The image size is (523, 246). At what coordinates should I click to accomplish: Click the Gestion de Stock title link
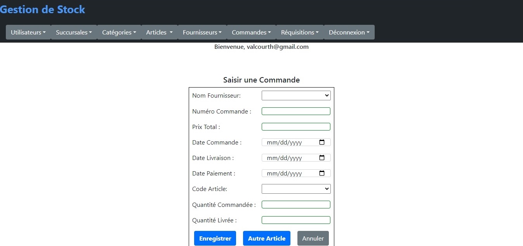point(42,9)
